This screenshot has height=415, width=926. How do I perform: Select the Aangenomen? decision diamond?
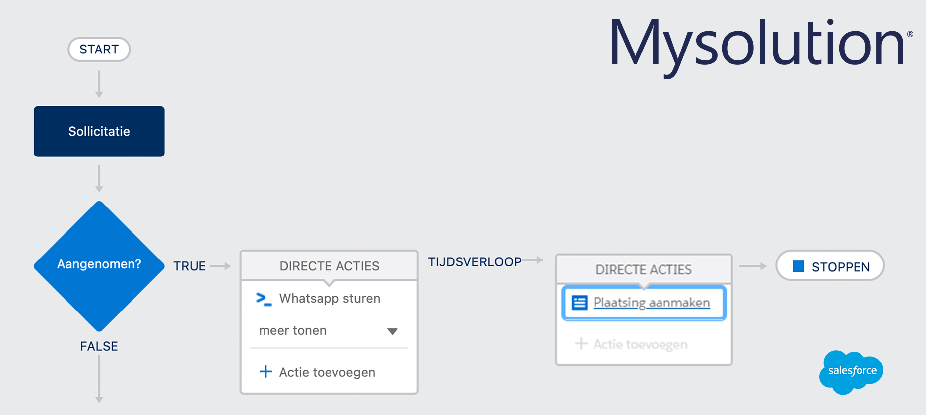click(x=99, y=265)
